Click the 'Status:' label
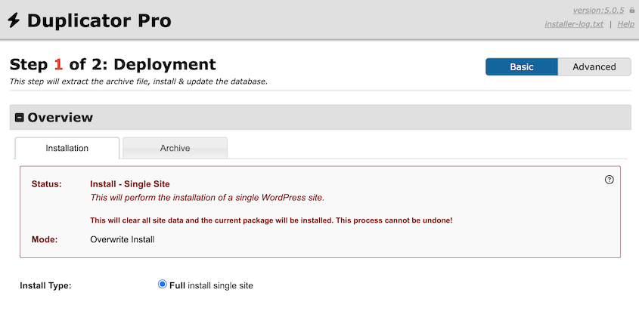Viewport: 639px width, 314px height. (x=46, y=184)
